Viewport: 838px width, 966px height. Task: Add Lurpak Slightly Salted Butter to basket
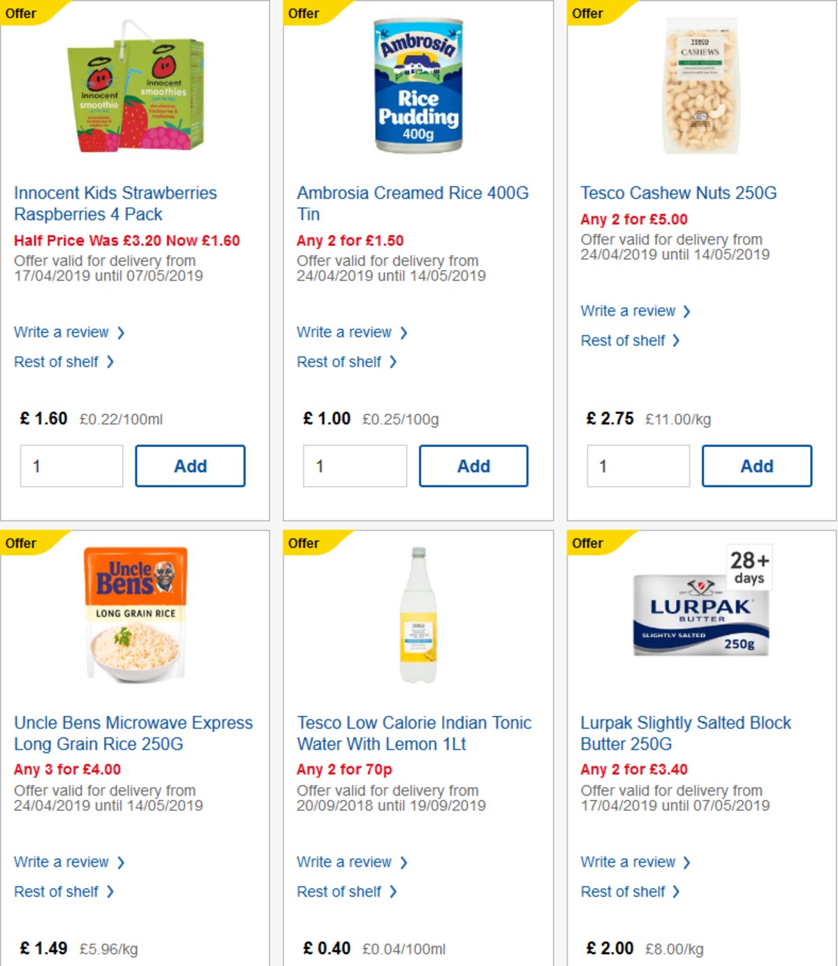click(757, 963)
